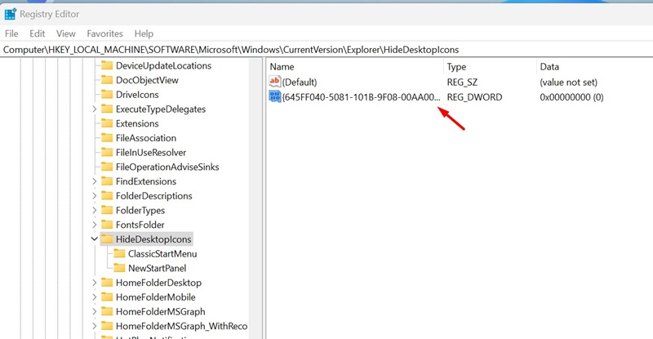Open the Help menu

pos(144,33)
